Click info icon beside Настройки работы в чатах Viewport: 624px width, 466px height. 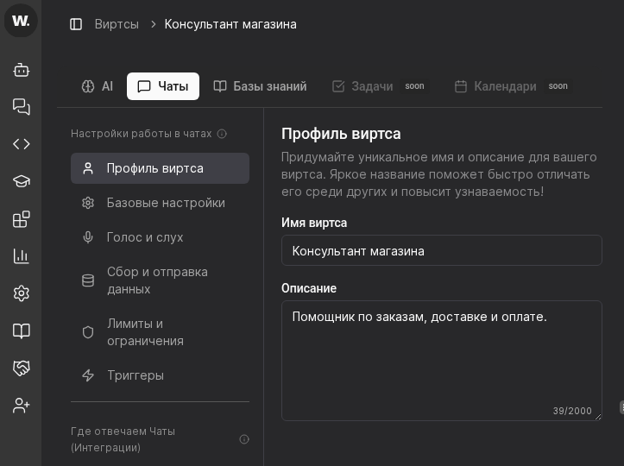[x=222, y=134]
